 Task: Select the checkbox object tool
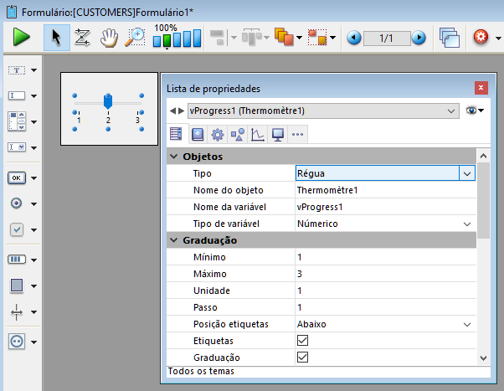pyautogui.click(x=17, y=229)
